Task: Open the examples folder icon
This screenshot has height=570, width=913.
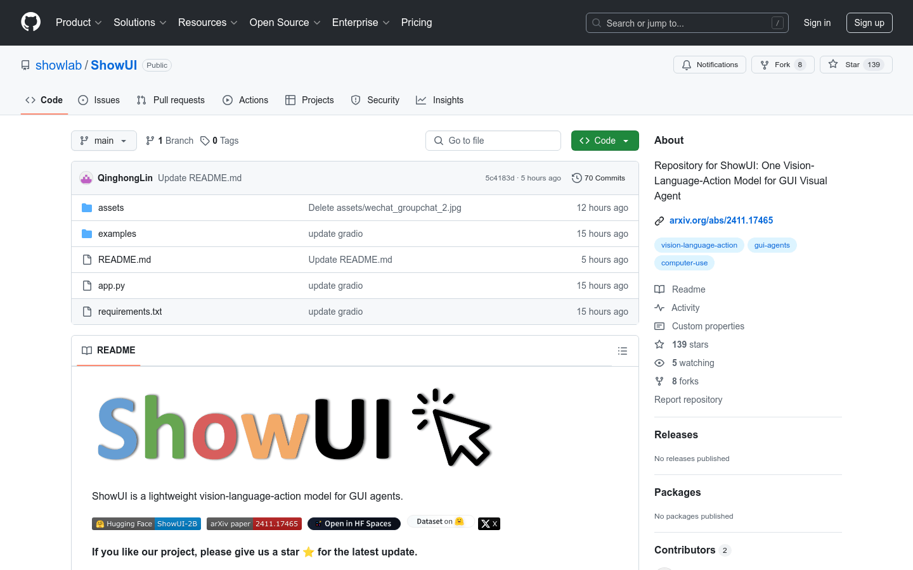Action: pyautogui.click(x=87, y=234)
